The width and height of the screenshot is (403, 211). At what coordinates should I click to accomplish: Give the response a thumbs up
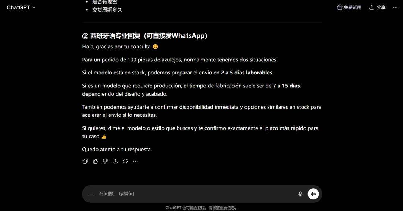click(x=96, y=161)
